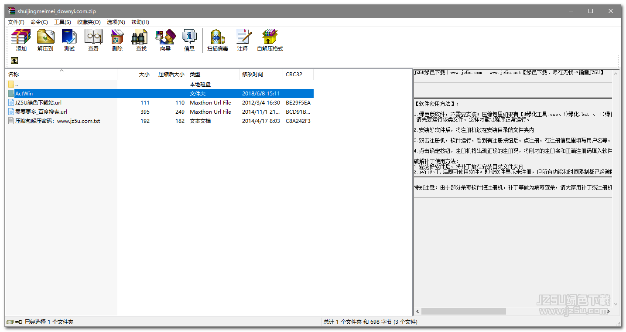Image resolution: width=626 pixels, height=332 pixels.
Task: Sort by the 类型 column header
Action: [x=213, y=75]
